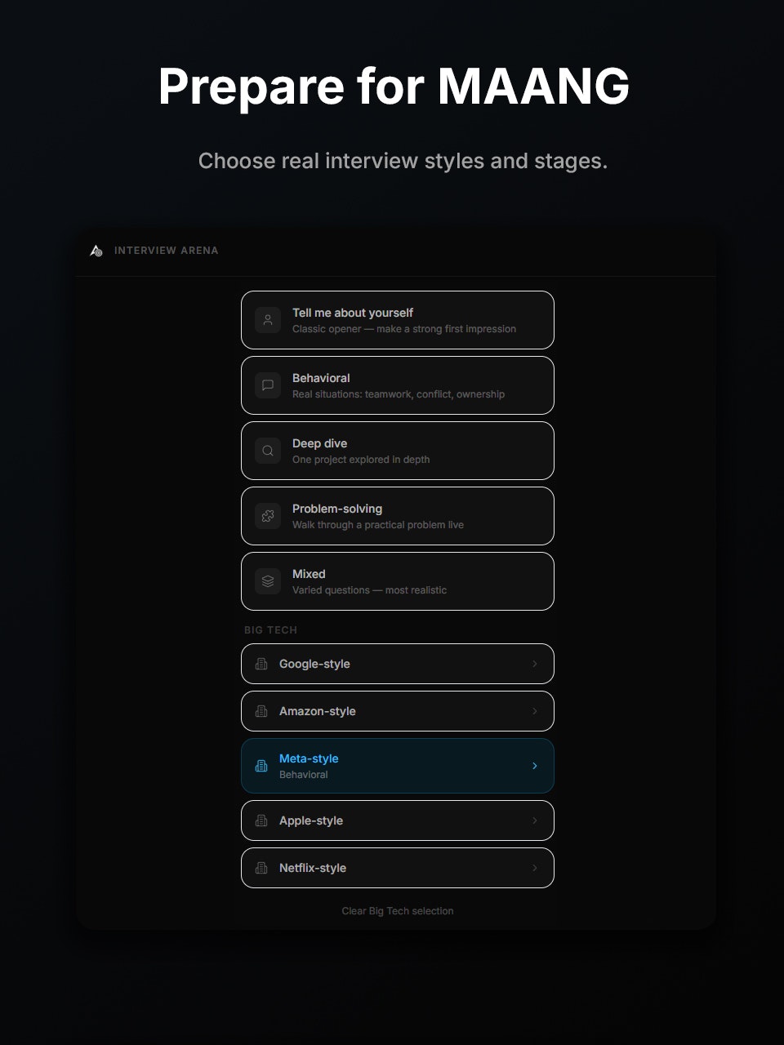Click the magnifier icon beside Deep dive
The image size is (784, 1045).
pyautogui.click(x=268, y=451)
